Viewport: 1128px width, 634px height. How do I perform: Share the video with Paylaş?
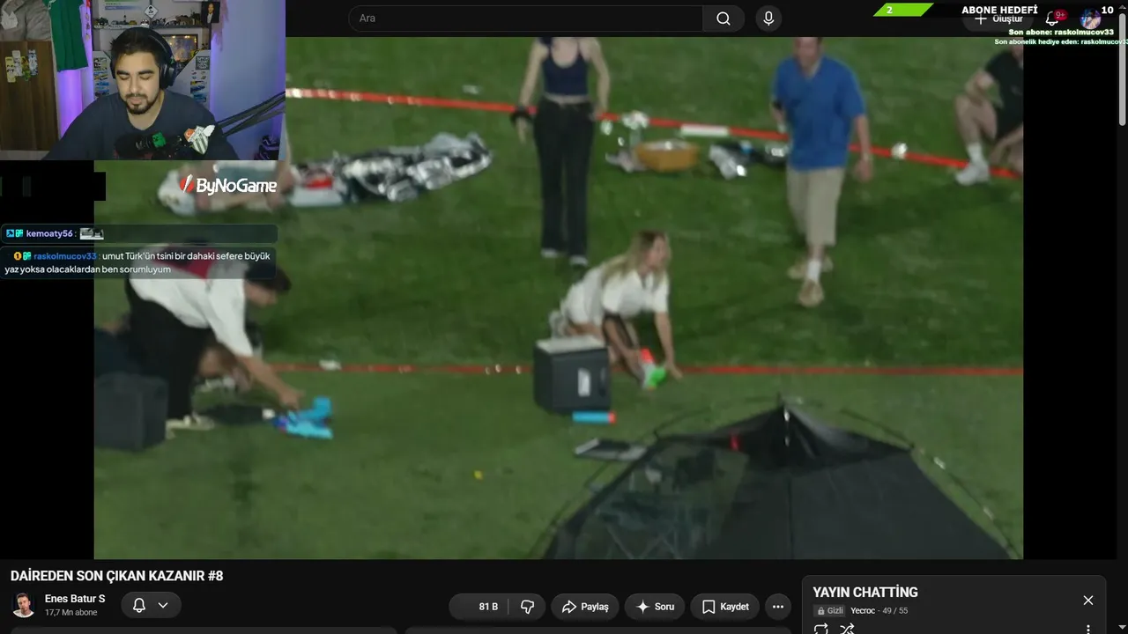click(585, 607)
